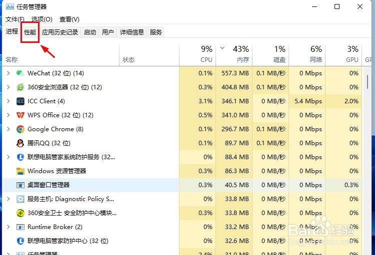Expand the Google Chrome process group
This screenshot has width=375, height=255.
8,129
